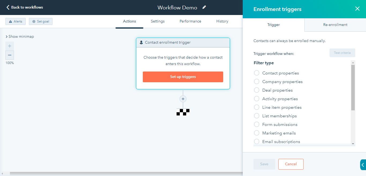Click Set up triggers button
This screenshot has width=366, height=176.
pyautogui.click(x=183, y=77)
